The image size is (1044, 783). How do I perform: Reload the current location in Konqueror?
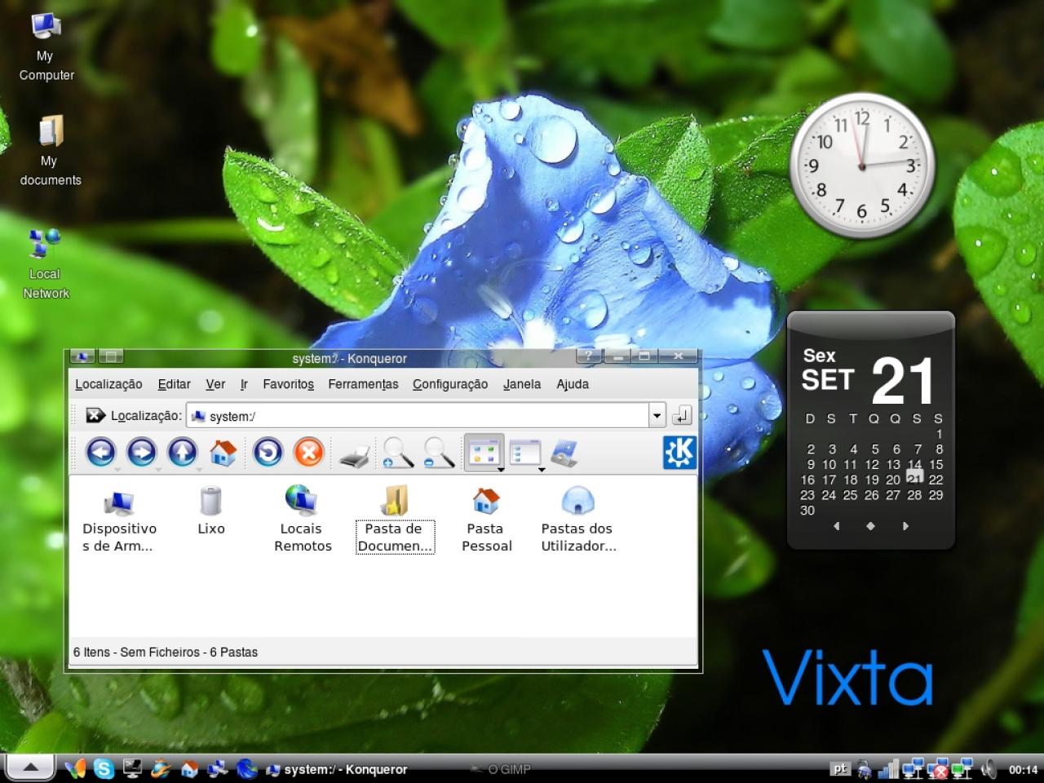click(268, 452)
